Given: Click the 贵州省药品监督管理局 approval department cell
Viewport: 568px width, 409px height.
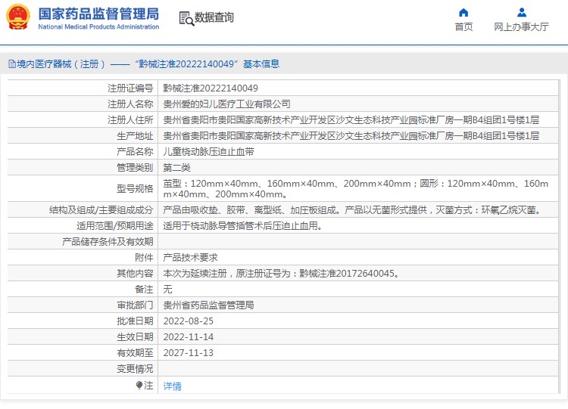Looking at the screenshot, I should [208, 305].
